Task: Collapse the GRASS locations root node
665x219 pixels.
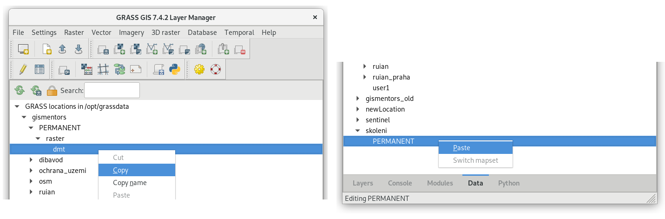Action: pyautogui.click(x=17, y=106)
